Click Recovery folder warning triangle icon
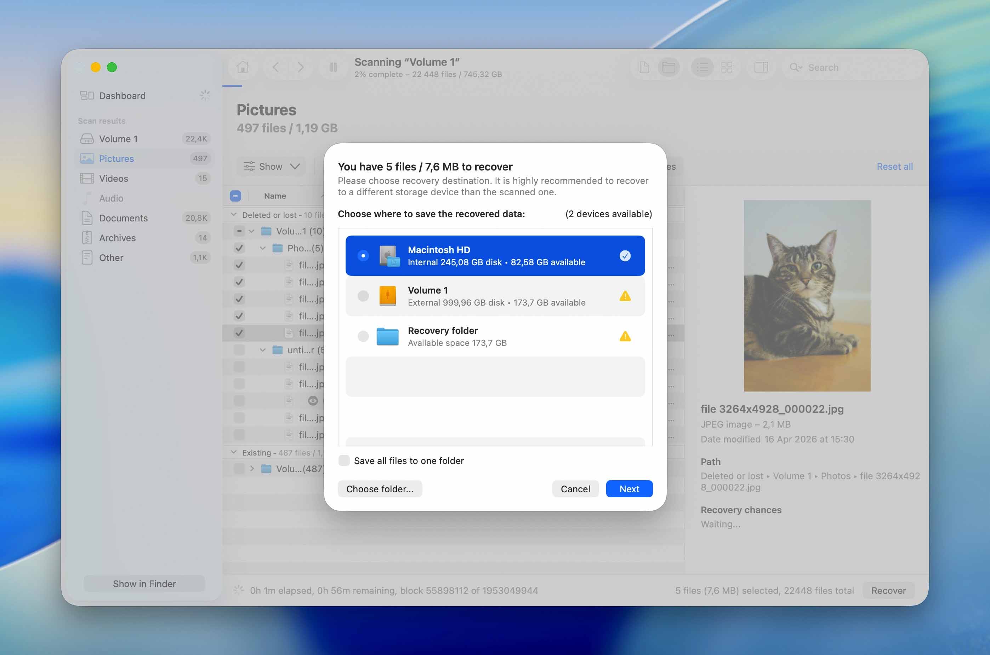Screen dimensions: 990x655 pos(625,336)
